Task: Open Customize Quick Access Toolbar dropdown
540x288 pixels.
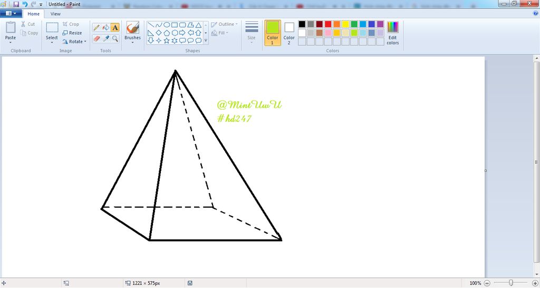Action: coord(41,4)
